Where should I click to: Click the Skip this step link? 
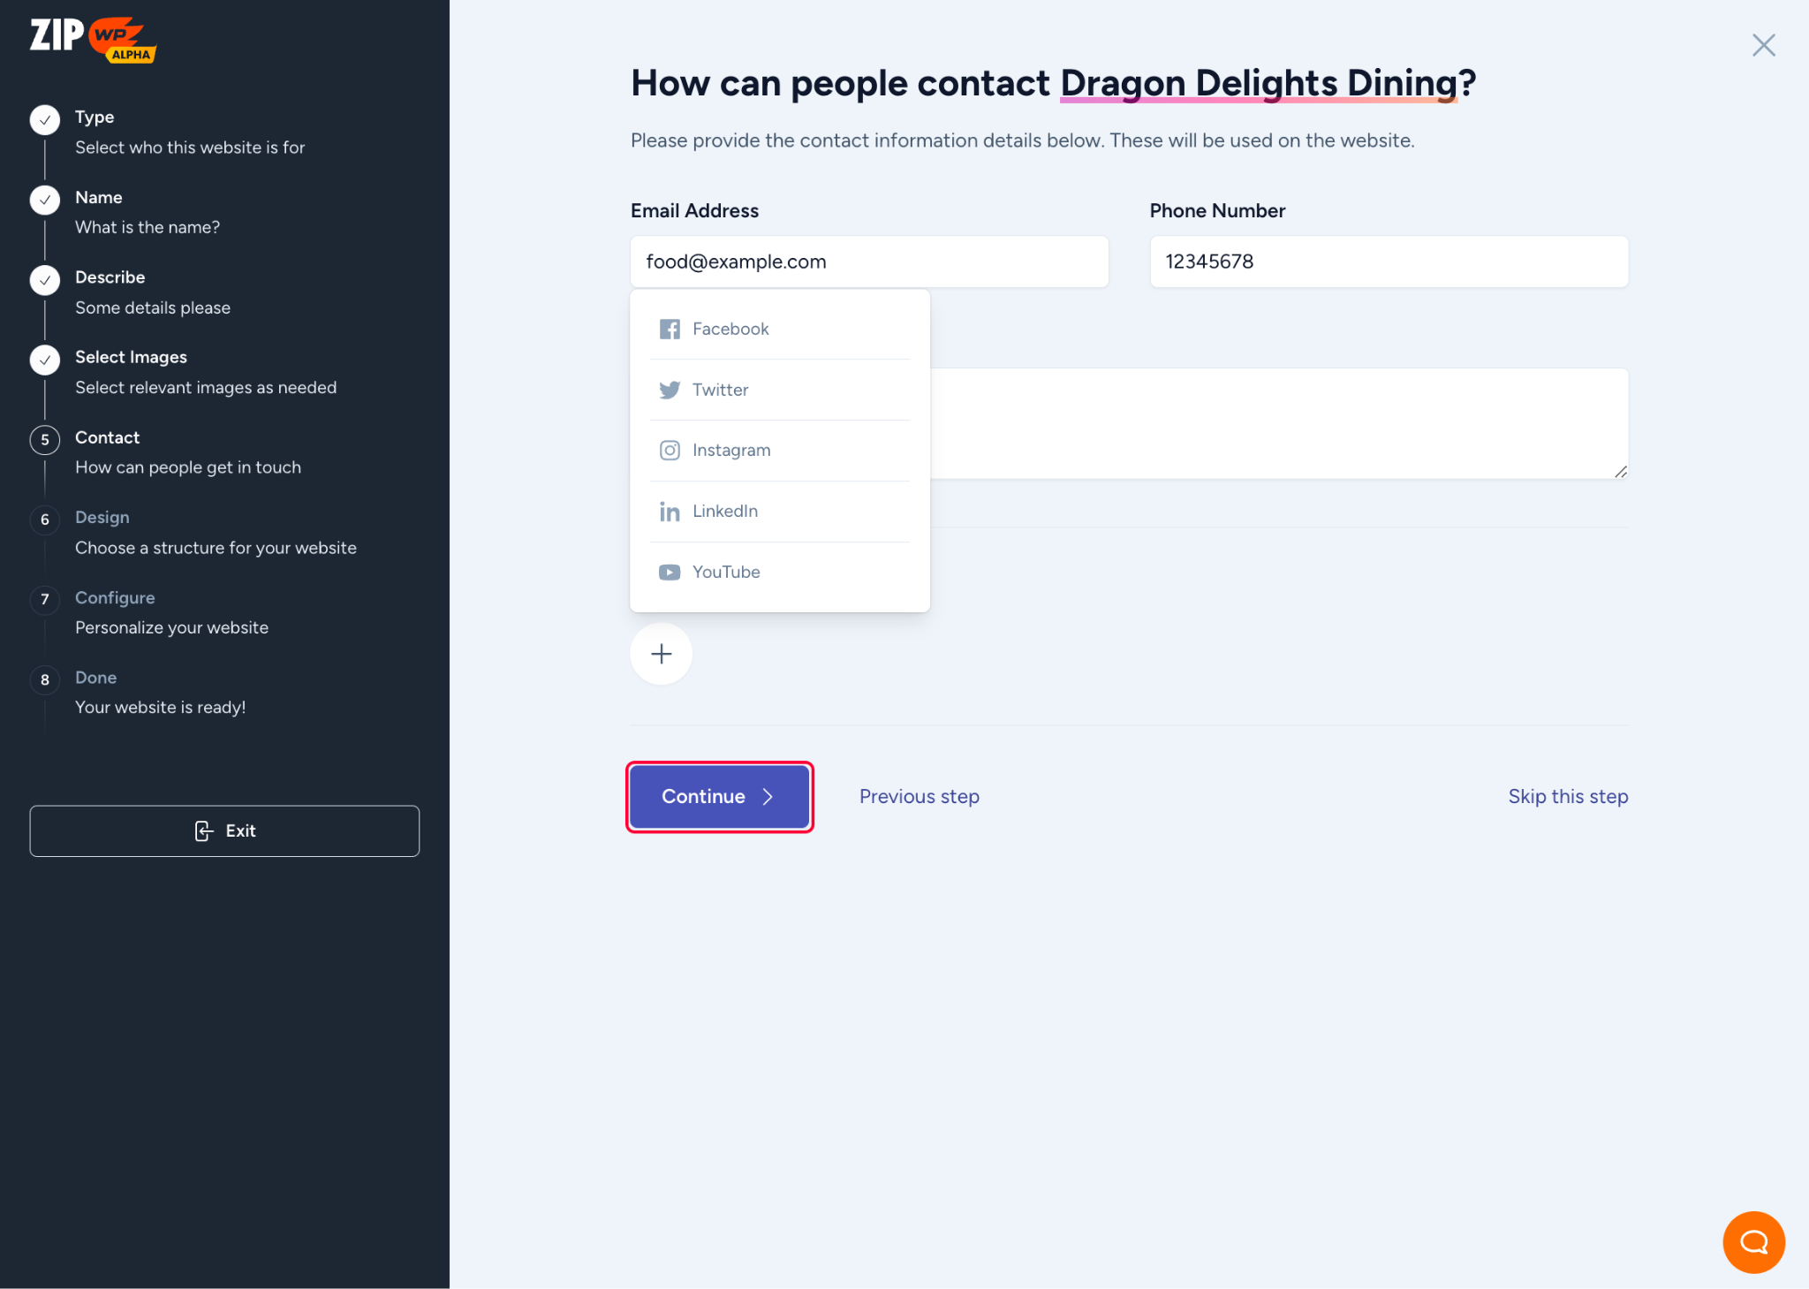coord(1567,797)
